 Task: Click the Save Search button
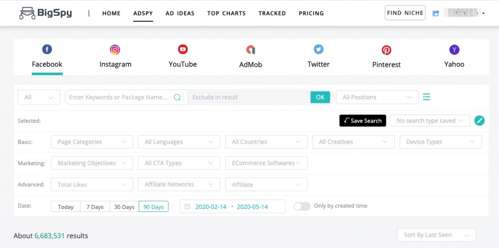(363, 121)
